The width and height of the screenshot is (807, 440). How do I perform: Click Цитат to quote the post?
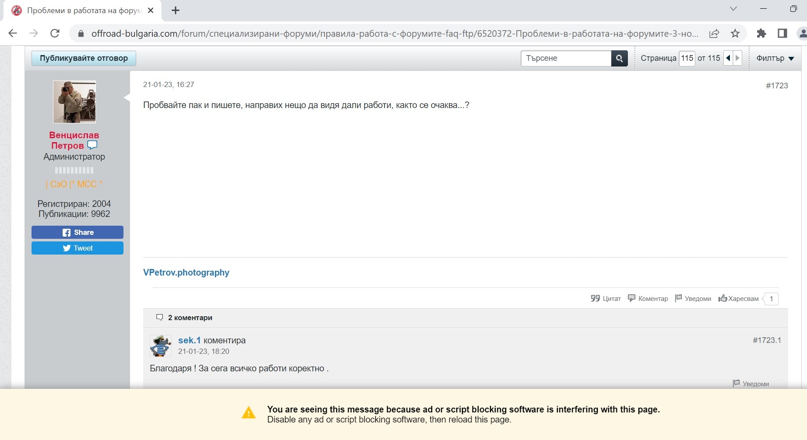click(x=606, y=299)
